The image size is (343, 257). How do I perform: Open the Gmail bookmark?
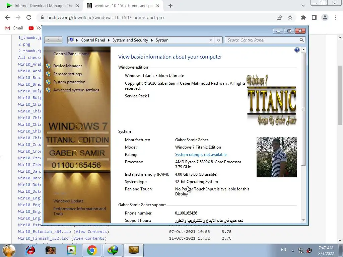tap(14, 28)
